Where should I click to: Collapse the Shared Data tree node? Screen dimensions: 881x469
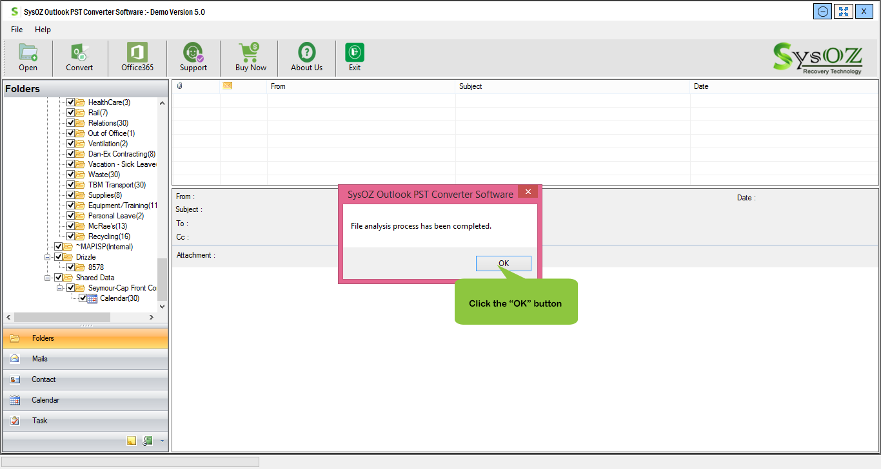coord(48,278)
